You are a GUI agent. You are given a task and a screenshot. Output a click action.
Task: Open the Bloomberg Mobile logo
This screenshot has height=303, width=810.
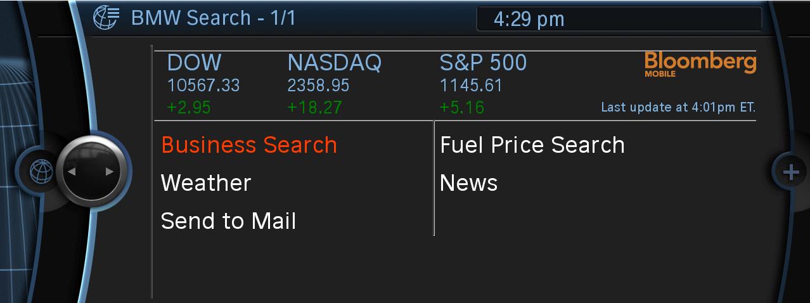pos(700,64)
